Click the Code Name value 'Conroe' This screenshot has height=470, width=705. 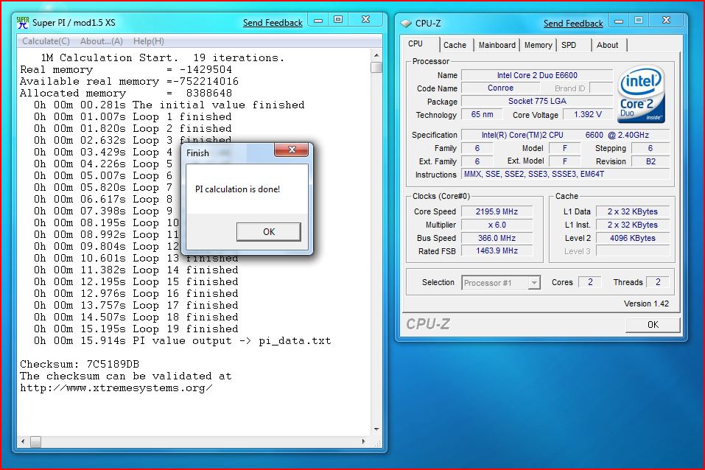(x=500, y=88)
